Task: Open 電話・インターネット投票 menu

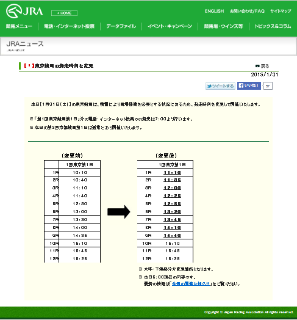Action: 70,26
